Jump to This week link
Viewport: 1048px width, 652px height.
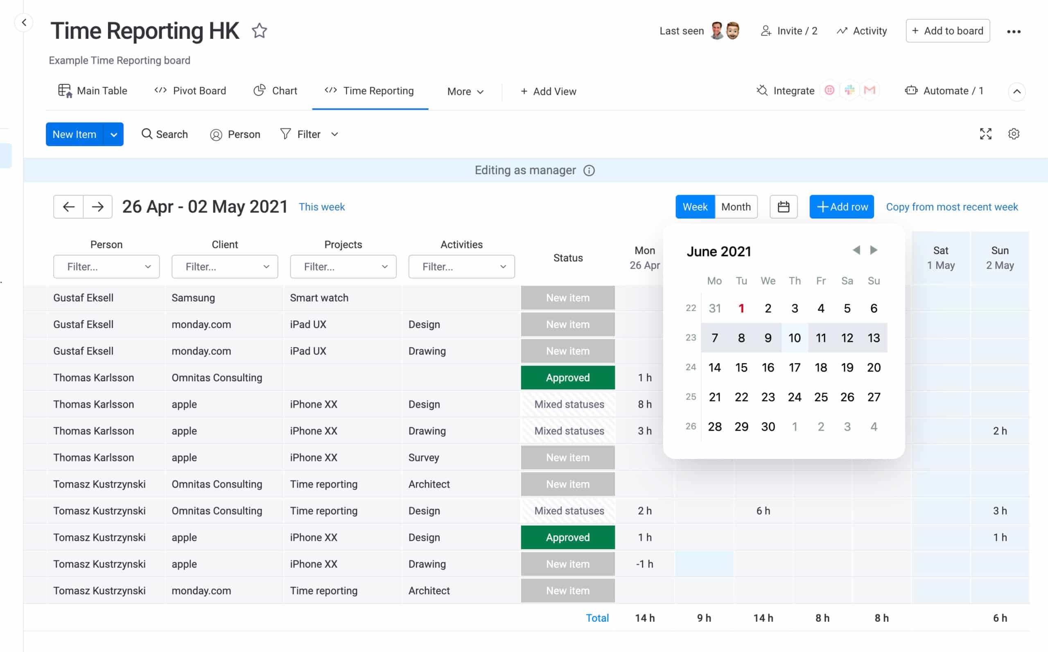coord(322,207)
